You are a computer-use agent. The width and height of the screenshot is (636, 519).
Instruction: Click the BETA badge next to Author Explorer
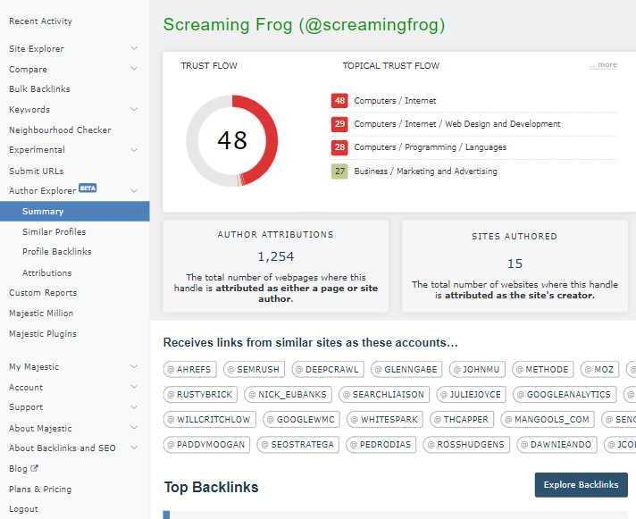point(88,188)
